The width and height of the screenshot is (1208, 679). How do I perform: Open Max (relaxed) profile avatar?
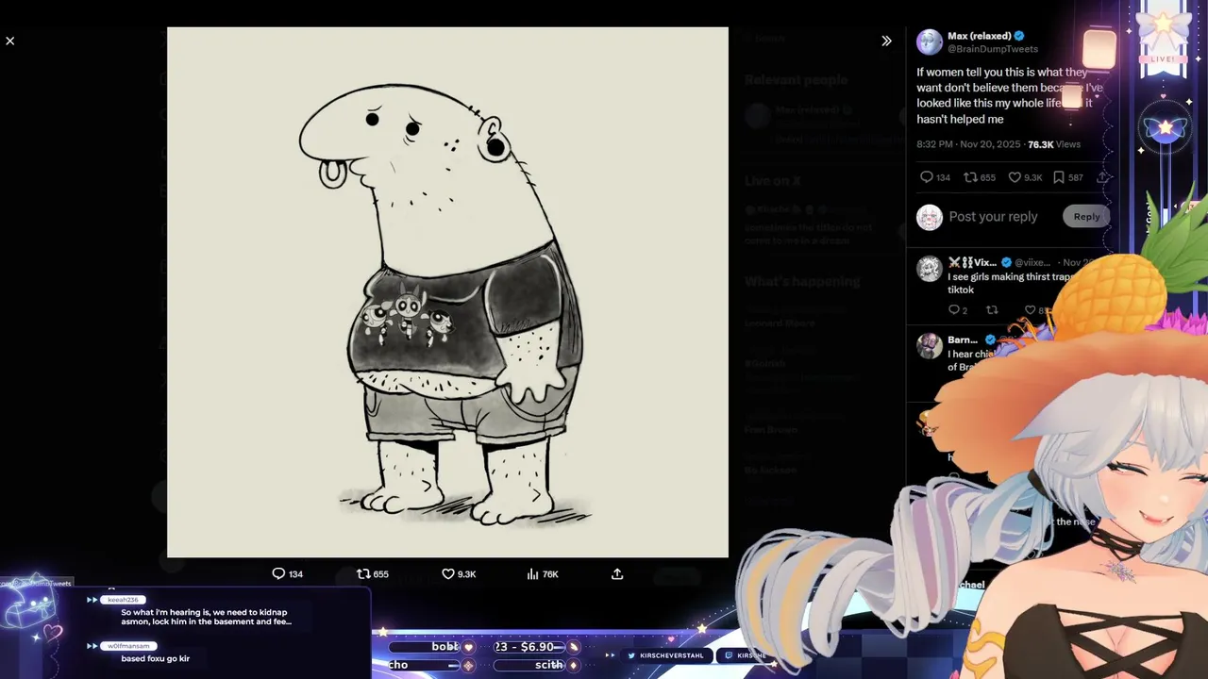tap(930, 41)
